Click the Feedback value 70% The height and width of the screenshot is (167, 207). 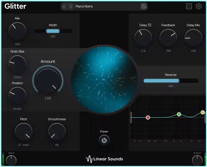[x=168, y=51]
